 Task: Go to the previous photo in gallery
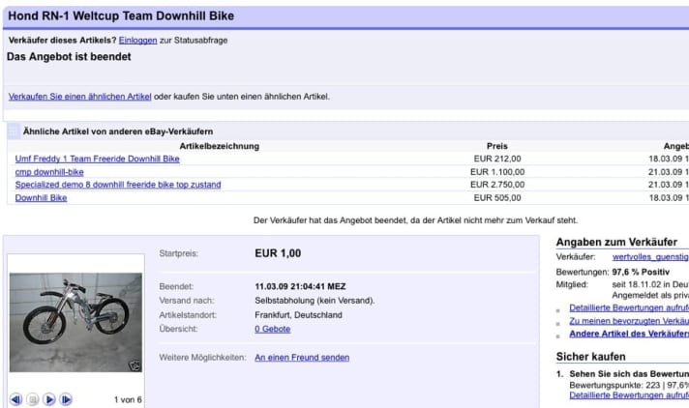point(15,399)
